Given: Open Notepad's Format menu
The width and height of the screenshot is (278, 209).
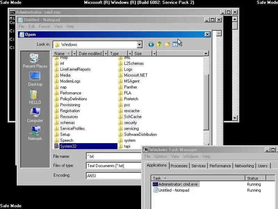Looking at the screenshot, I should pyautogui.click(x=44, y=26).
